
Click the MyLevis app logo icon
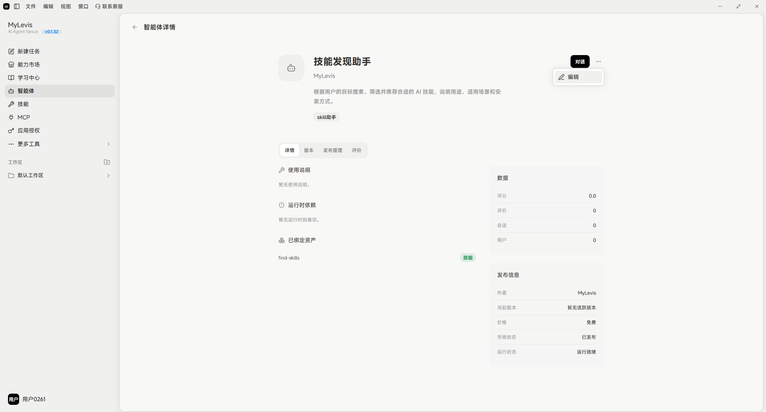coord(6,6)
